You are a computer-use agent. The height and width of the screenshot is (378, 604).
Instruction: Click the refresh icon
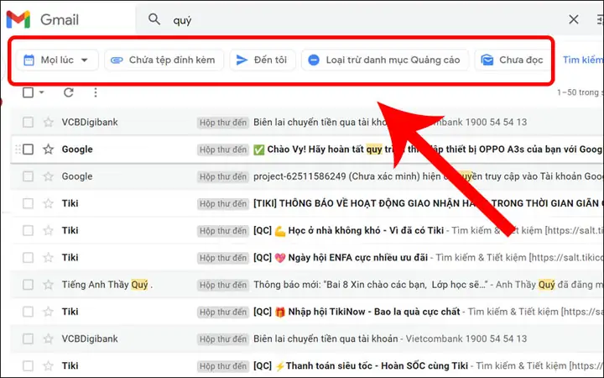(x=69, y=92)
